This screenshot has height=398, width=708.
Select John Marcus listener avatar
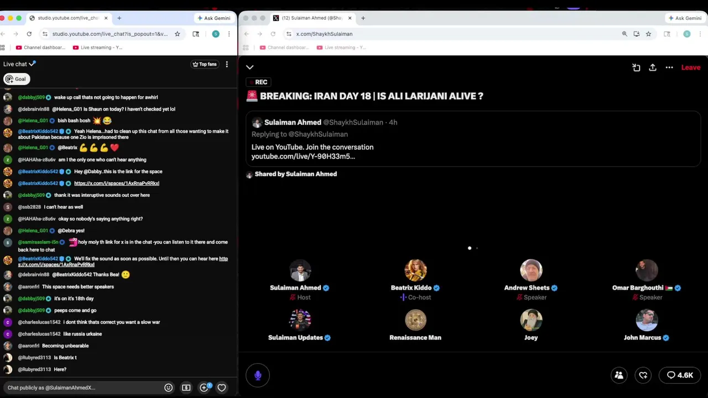click(646, 320)
